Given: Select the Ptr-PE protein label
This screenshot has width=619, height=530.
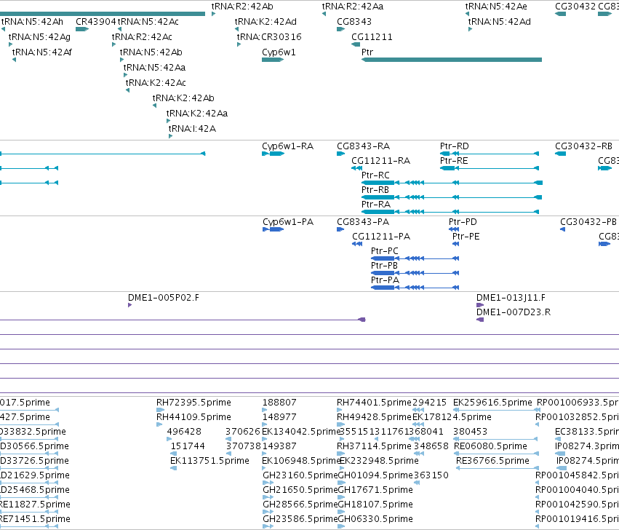Looking at the screenshot, I should (x=466, y=237).
